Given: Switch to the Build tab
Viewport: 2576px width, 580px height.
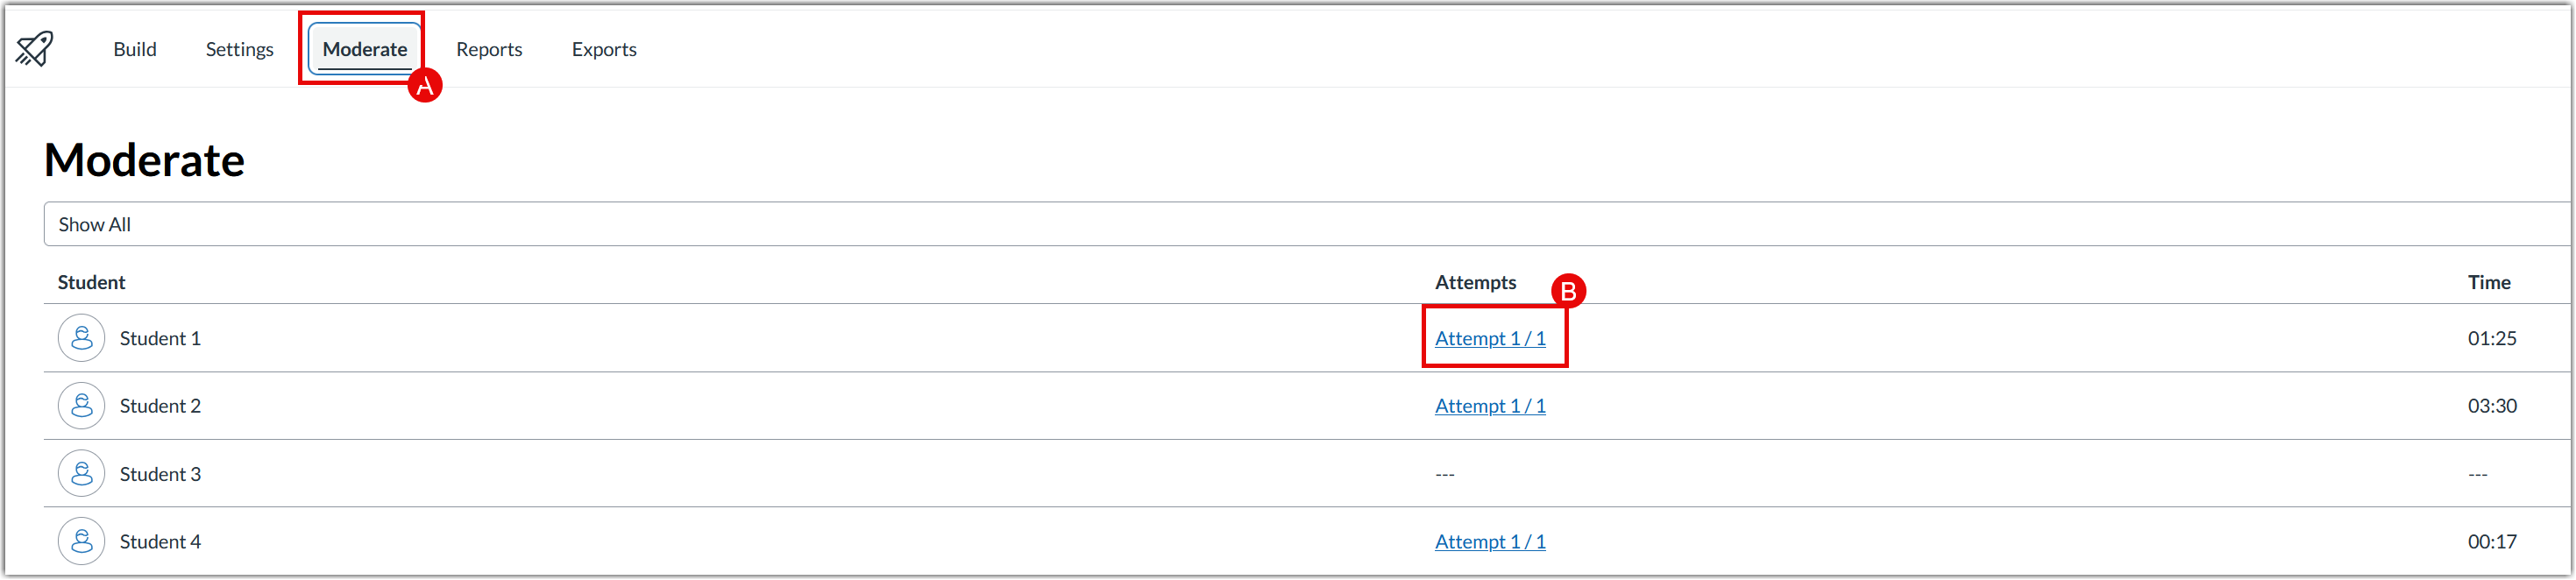Looking at the screenshot, I should pos(135,49).
